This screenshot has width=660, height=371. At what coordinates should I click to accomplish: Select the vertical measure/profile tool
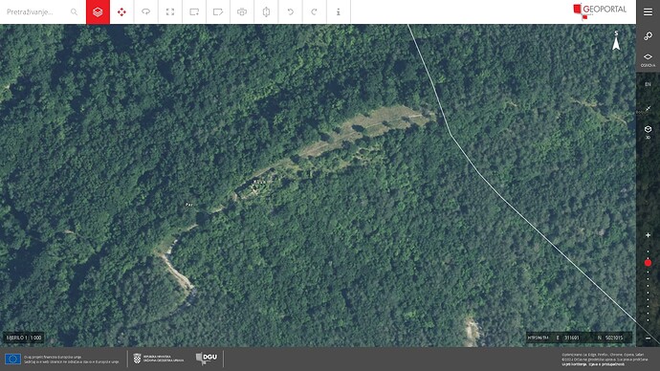[x=266, y=11]
